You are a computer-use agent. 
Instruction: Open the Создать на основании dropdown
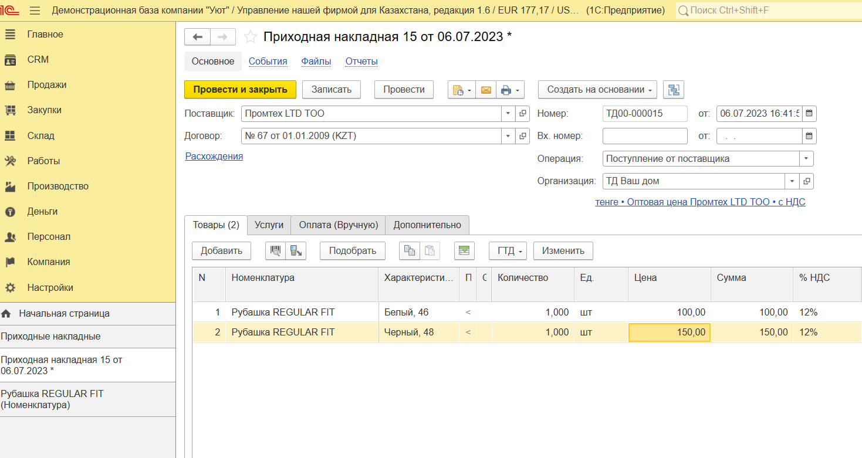point(597,90)
